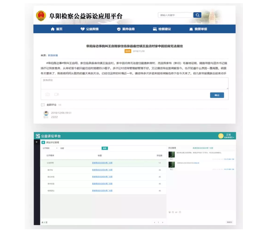The height and width of the screenshot is (240, 269).
Task: Click the blue 确定 submit button
Action: 217,95
